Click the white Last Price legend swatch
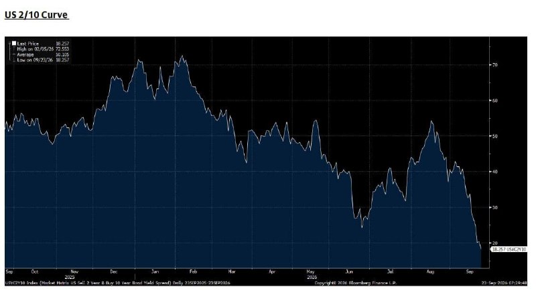Screen dimensions: 536x293 [x=14, y=44]
